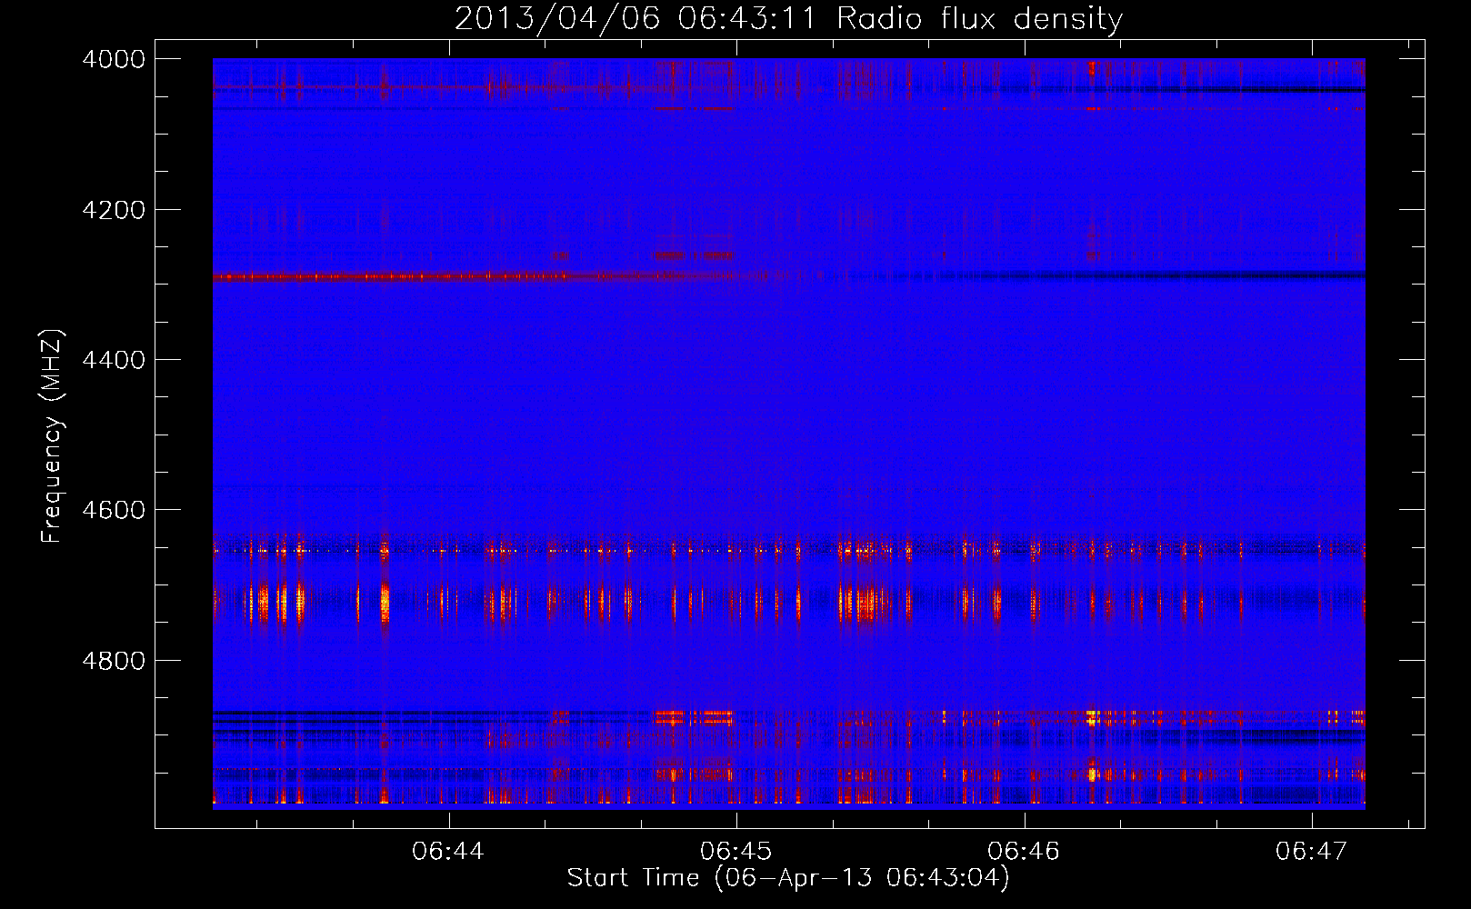Click the 'Frequency (MHZ)' y-axis label

coord(52,436)
